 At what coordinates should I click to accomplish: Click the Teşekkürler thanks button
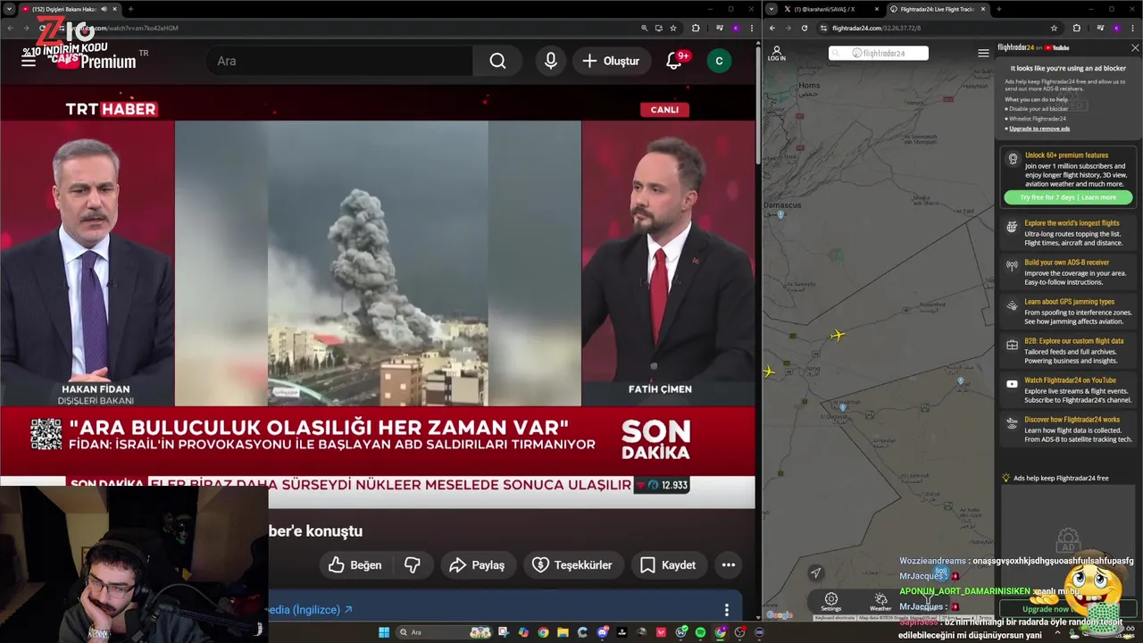[573, 565]
